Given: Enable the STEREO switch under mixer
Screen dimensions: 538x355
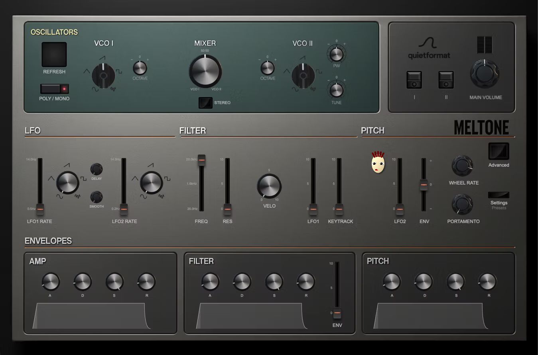Looking at the screenshot, I should pos(205,103).
